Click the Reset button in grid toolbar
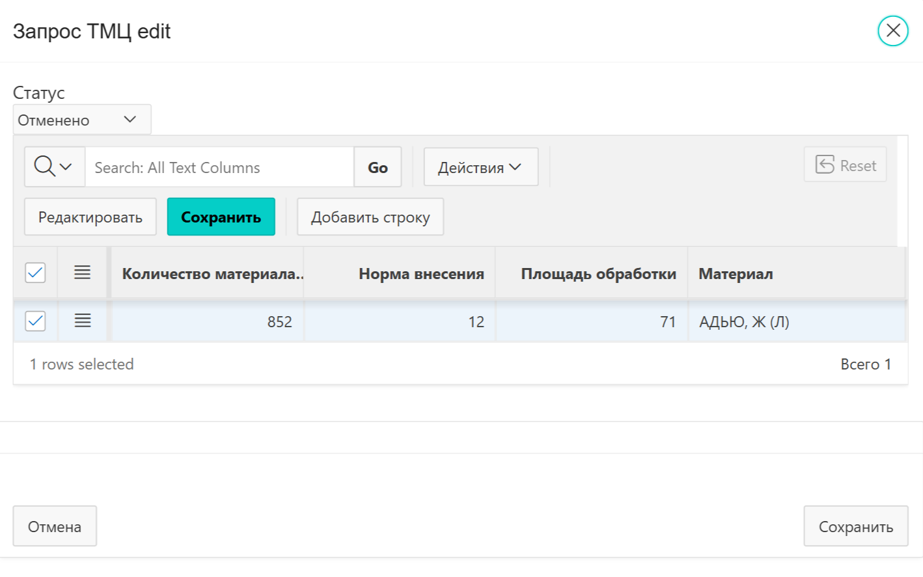The width and height of the screenshot is (923, 577). tap(845, 165)
